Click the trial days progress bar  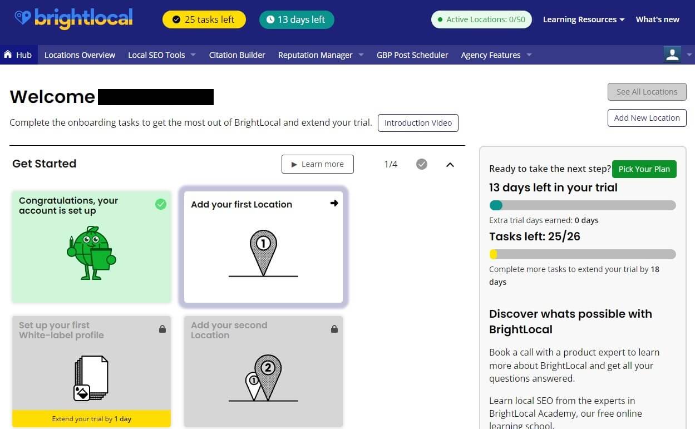[x=583, y=205]
